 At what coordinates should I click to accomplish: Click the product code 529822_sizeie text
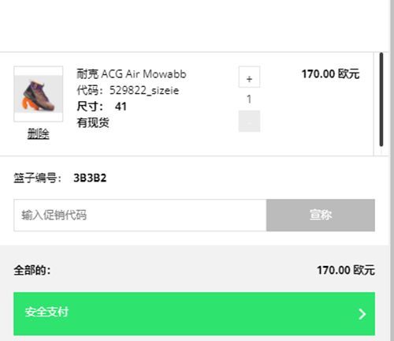144,91
